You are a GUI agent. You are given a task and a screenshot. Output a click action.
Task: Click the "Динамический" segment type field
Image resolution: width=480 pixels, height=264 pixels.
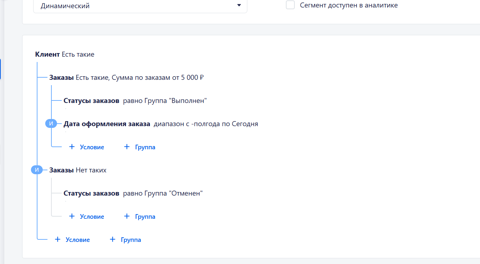pyautogui.click(x=107, y=6)
